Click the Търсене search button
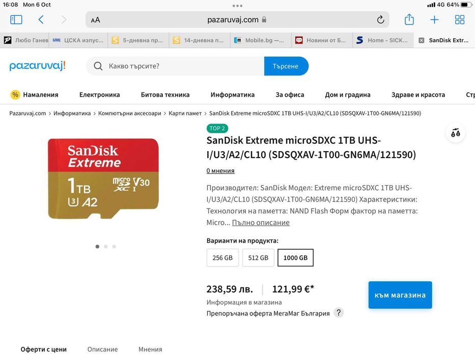Image resolution: width=475 pixels, height=356 pixels. tap(286, 66)
